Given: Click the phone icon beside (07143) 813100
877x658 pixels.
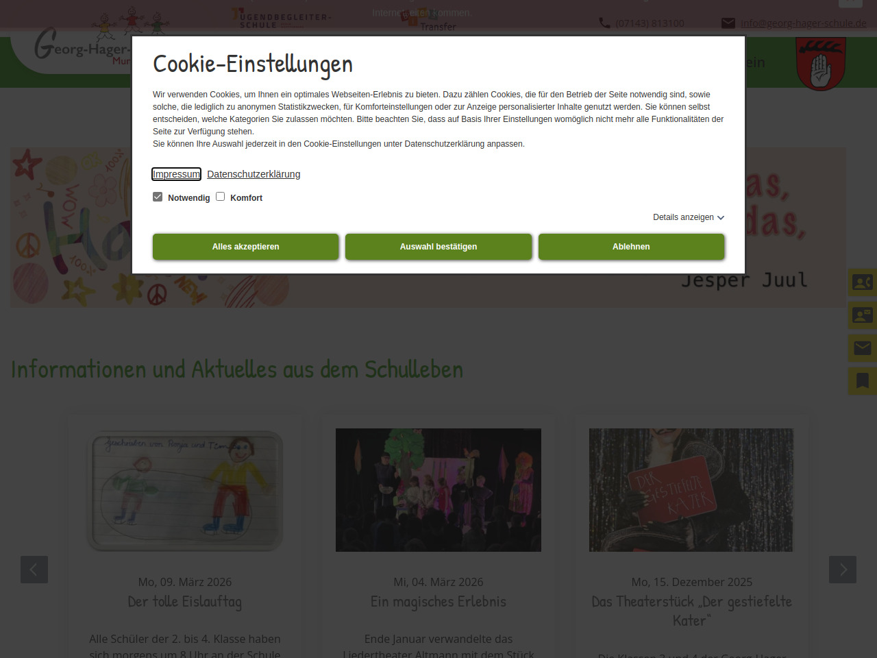Looking at the screenshot, I should coord(604,23).
